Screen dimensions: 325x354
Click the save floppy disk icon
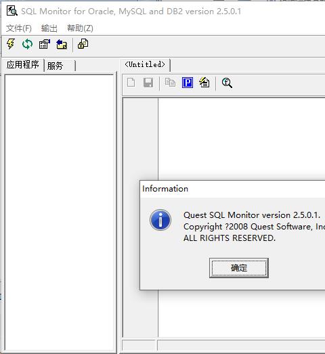click(x=148, y=83)
